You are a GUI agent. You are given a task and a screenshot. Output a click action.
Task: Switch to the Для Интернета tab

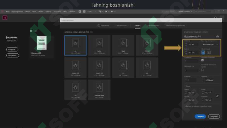153,26
